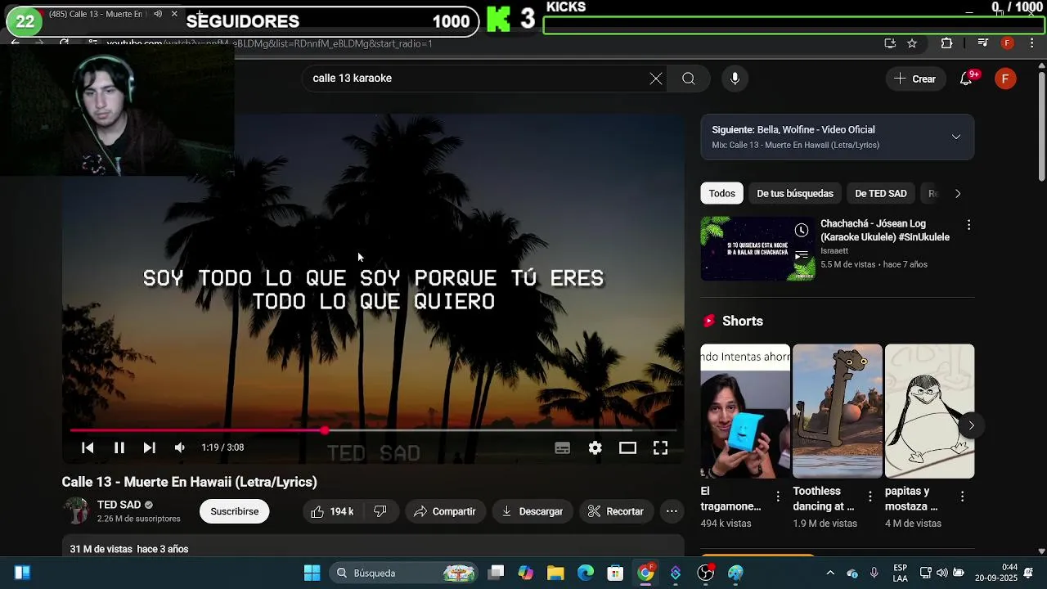Toggle subtitles on the player

[562, 447]
